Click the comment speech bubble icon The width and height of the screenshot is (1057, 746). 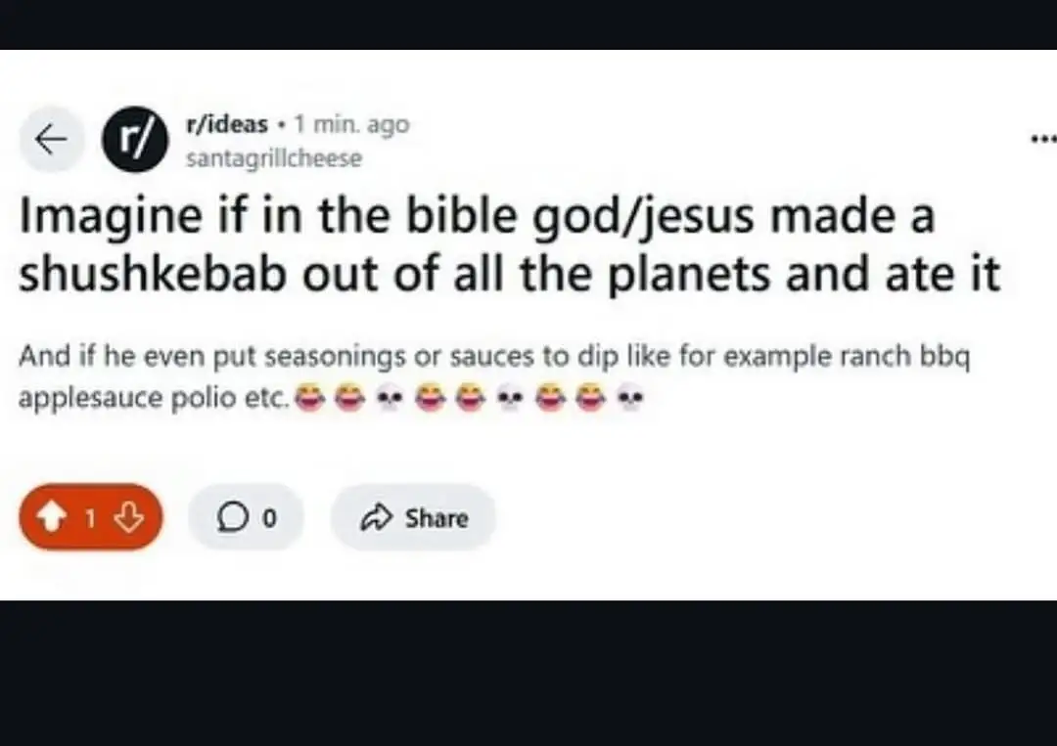point(232,517)
